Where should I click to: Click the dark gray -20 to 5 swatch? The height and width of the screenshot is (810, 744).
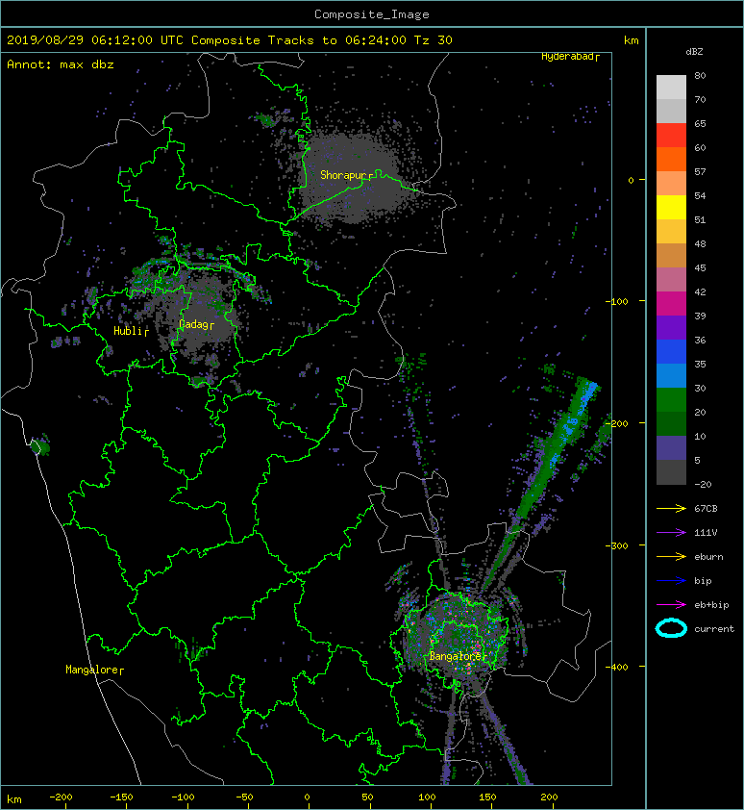click(671, 472)
